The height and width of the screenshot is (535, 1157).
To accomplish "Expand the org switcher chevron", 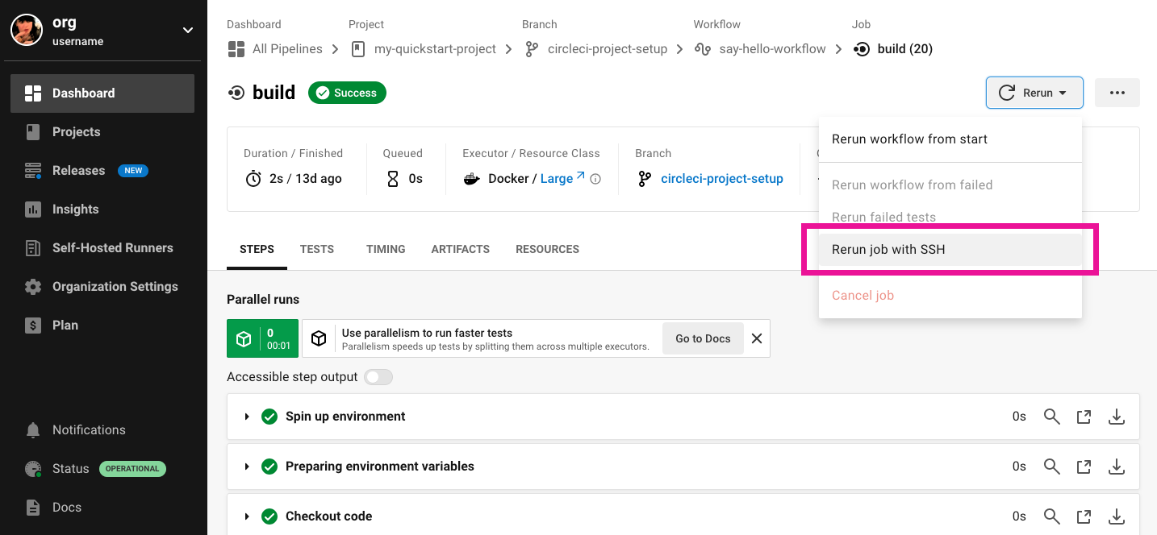I will click(x=188, y=31).
